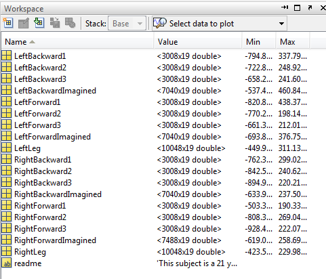The image size is (326, 279).
Task: Select the LeftForward2 matrix icon
Action: click(6, 113)
